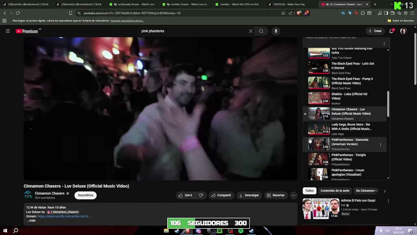This screenshot has width=417, height=235.
Task: Toggle the browser sidebar panel
Action: pos(386,13)
